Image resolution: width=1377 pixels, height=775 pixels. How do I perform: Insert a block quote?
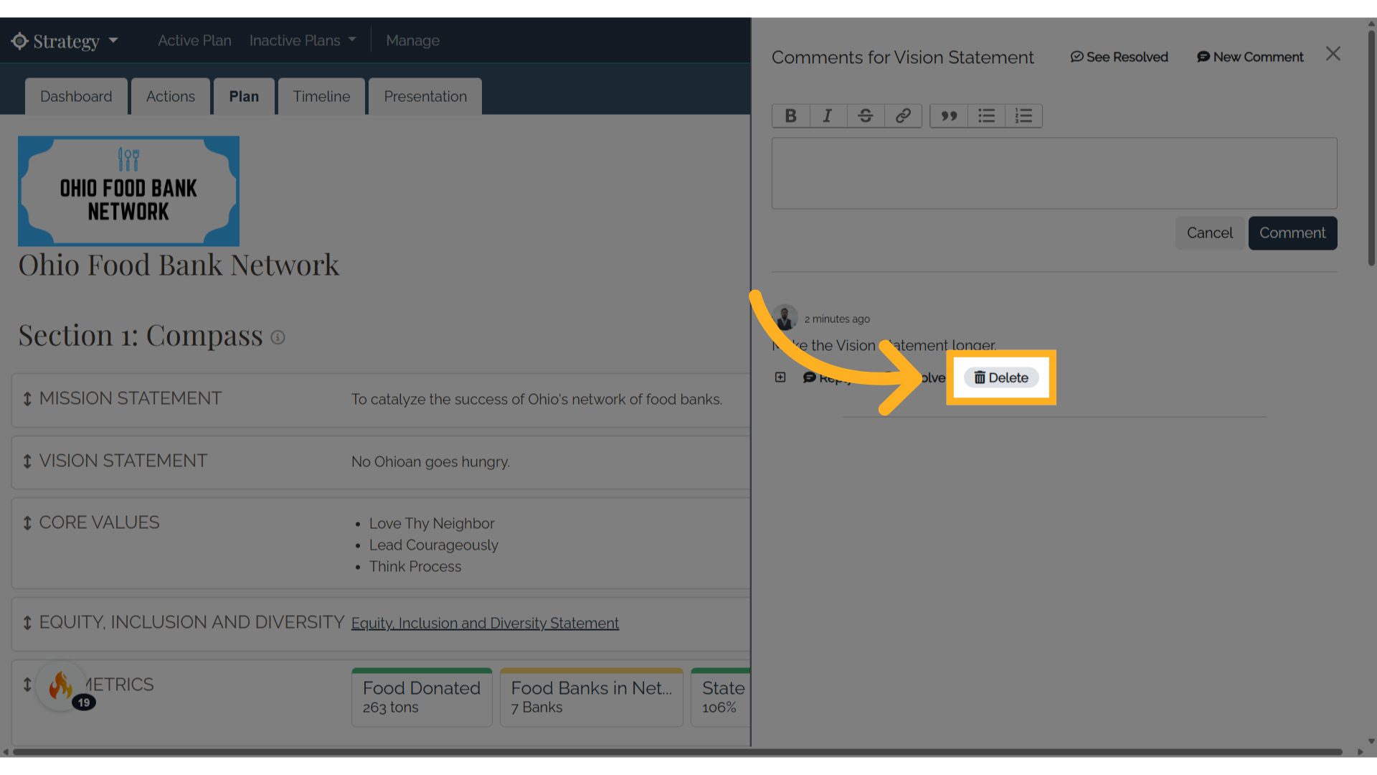click(x=949, y=116)
